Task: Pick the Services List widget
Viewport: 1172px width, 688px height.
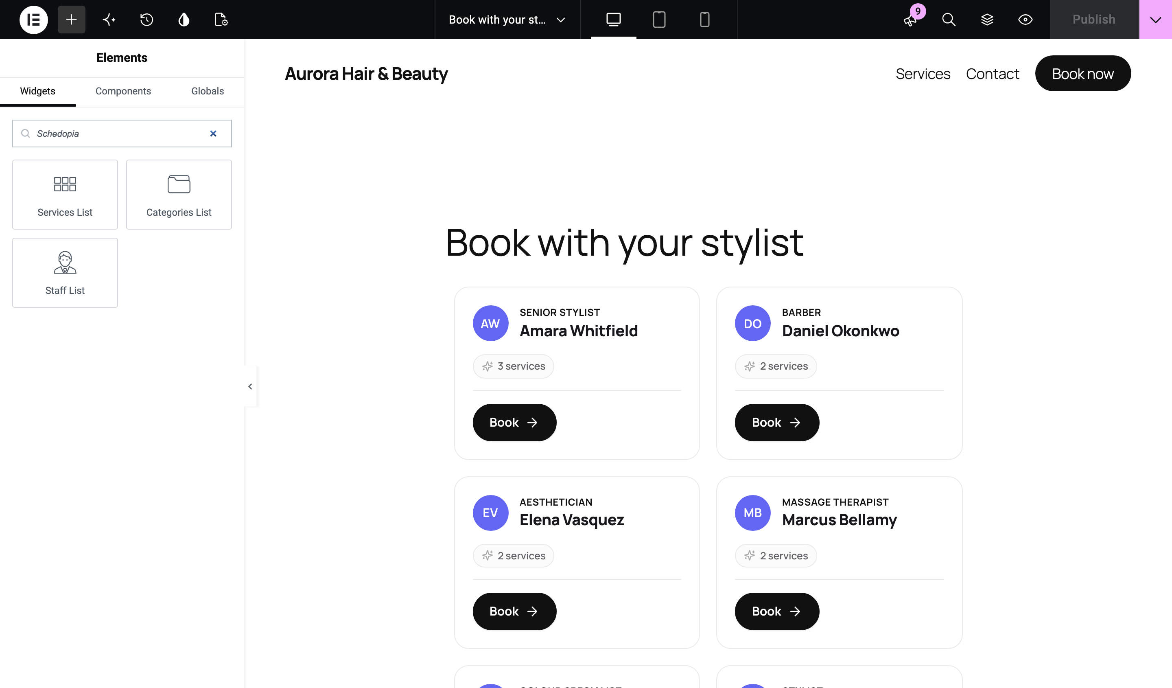Action: point(65,195)
